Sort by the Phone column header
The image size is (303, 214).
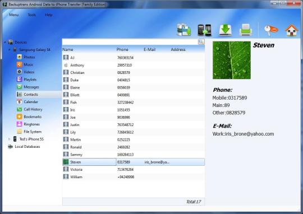pos(122,50)
